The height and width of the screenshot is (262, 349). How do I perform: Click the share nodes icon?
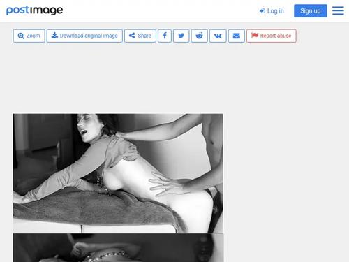click(132, 36)
